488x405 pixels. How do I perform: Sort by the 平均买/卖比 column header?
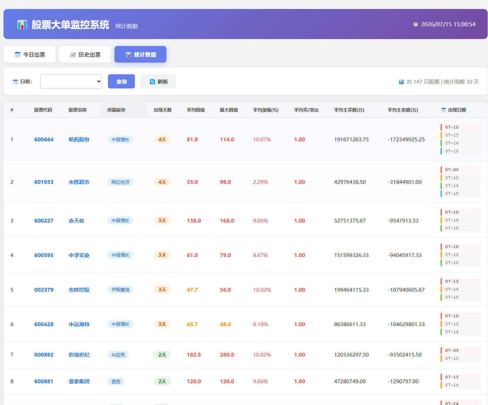[x=306, y=110]
